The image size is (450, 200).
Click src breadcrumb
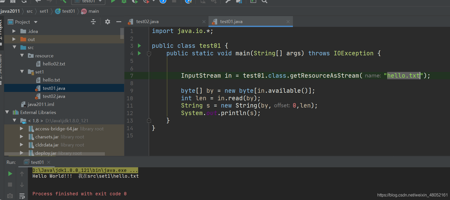tap(30, 11)
